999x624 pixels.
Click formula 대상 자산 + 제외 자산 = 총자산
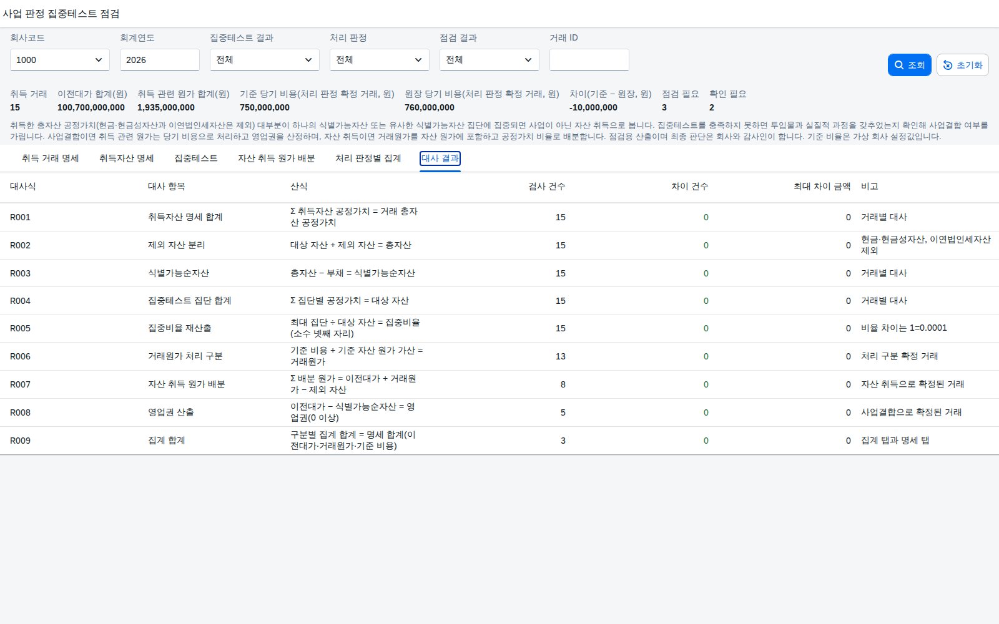pos(351,245)
